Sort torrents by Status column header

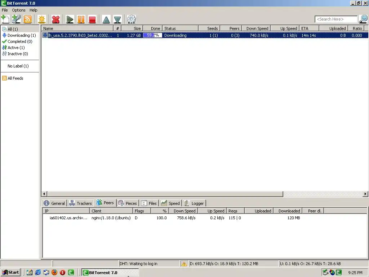click(180, 28)
